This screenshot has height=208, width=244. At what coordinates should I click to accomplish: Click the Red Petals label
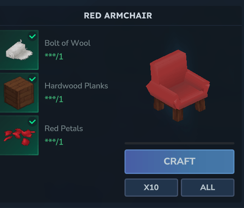64,129
